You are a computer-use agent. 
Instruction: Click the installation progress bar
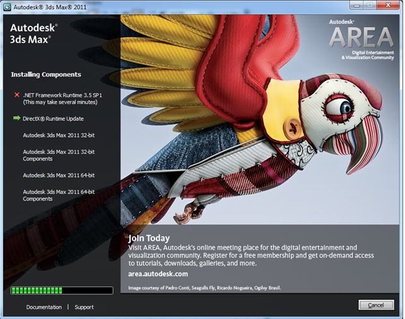point(62,291)
